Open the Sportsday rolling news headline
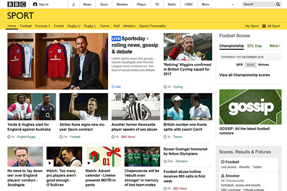 click(x=135, y=45)
